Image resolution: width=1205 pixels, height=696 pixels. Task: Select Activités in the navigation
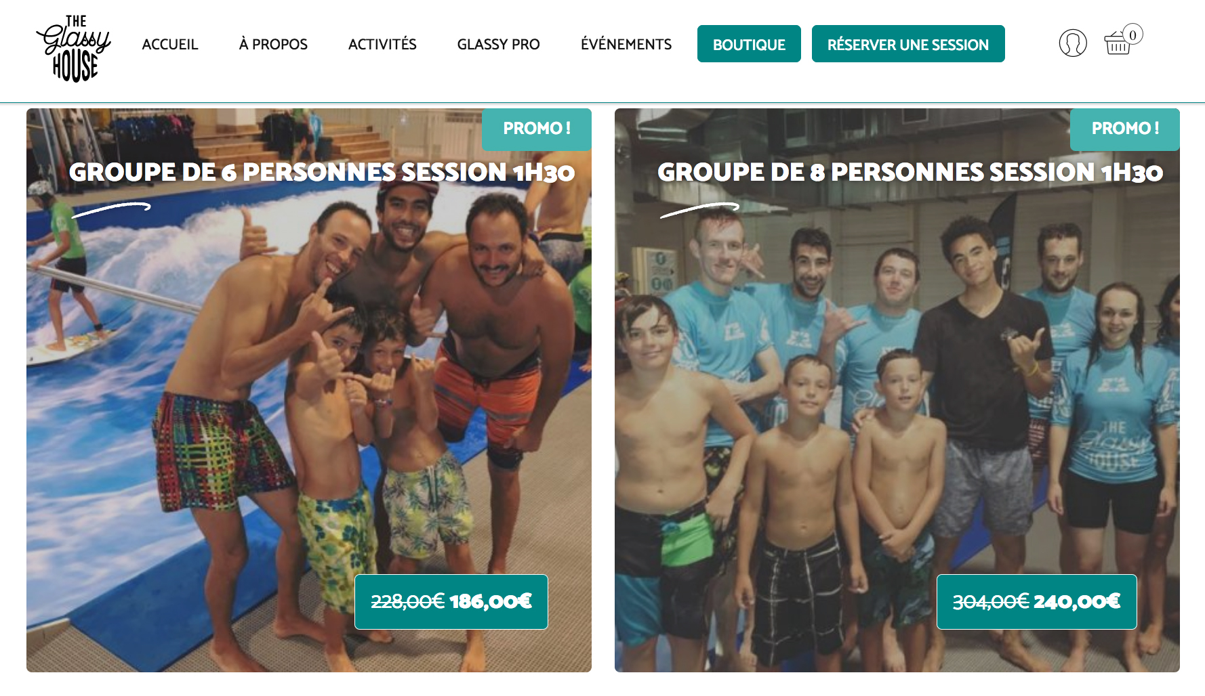[382, 45]
